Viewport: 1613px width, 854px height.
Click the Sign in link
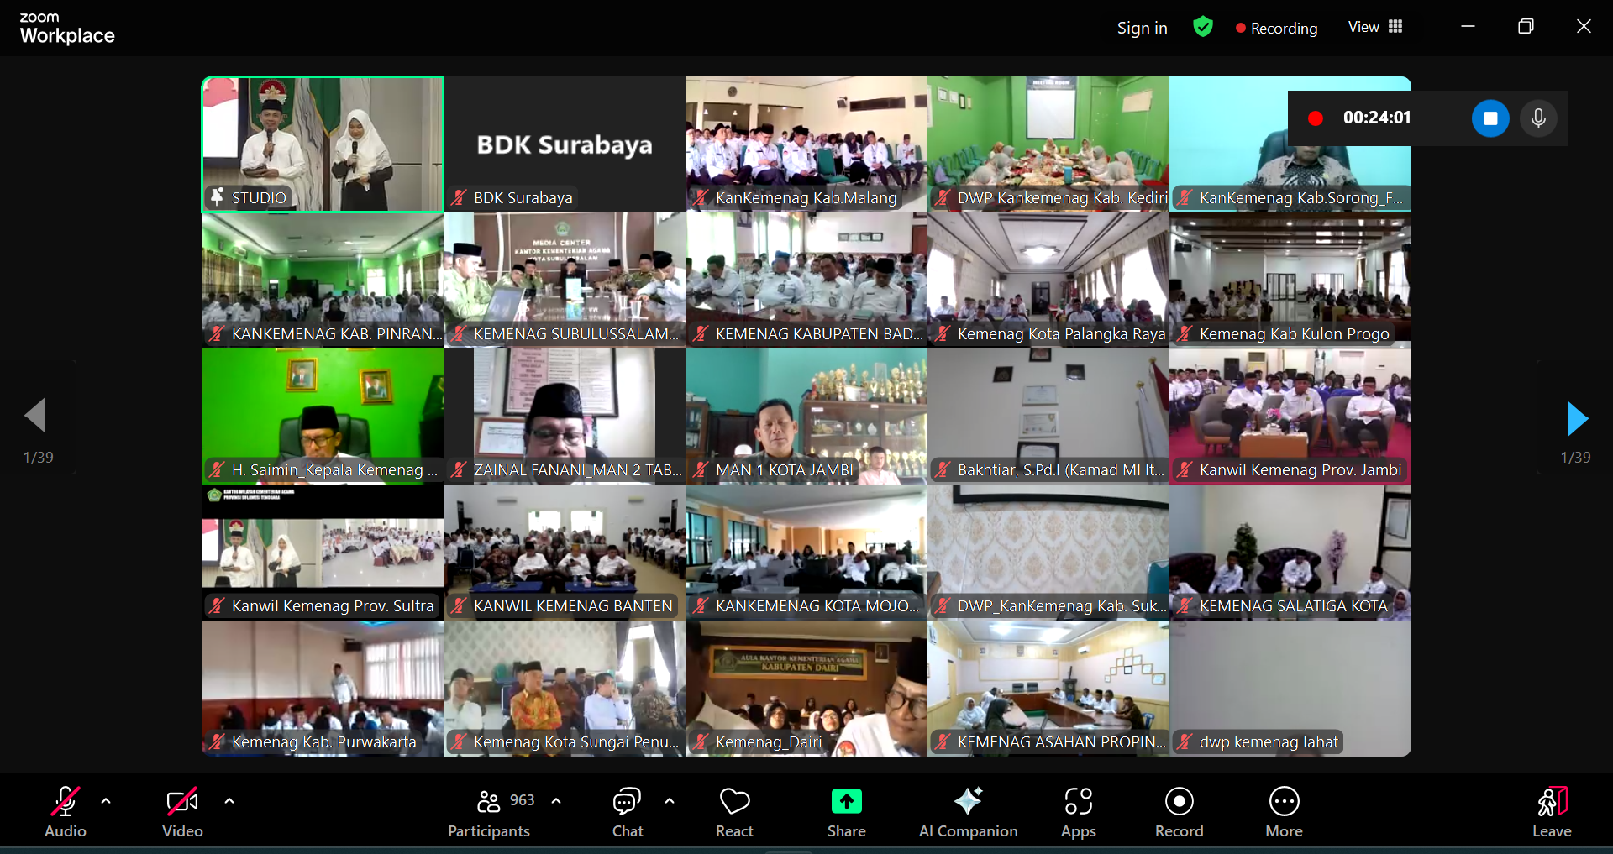coord(1142,28)
